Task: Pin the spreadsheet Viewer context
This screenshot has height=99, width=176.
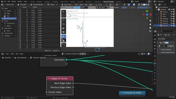Action: 57,5
